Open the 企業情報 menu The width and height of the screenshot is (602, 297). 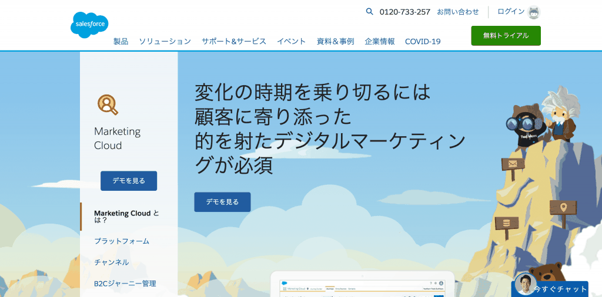click(x=379, y=42)
